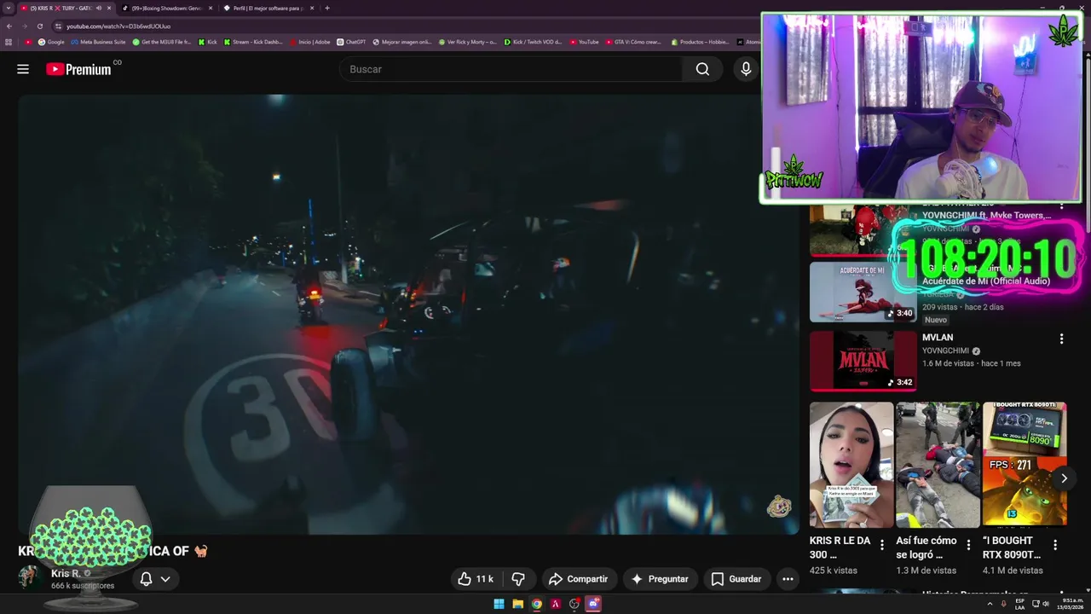Focus the Buscar search field

[x=511, y=69]
